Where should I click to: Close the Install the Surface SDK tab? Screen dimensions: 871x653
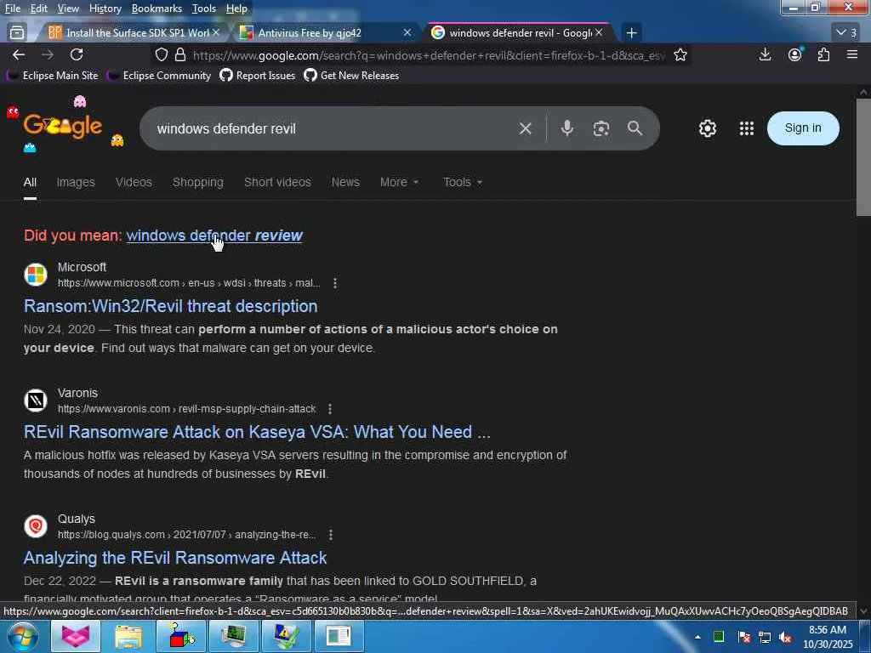click(x=216, y=33)
